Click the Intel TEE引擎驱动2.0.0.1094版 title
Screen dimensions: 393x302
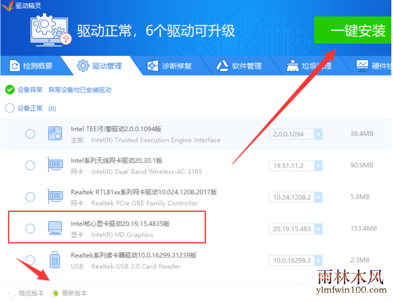[x=116, y=129]
